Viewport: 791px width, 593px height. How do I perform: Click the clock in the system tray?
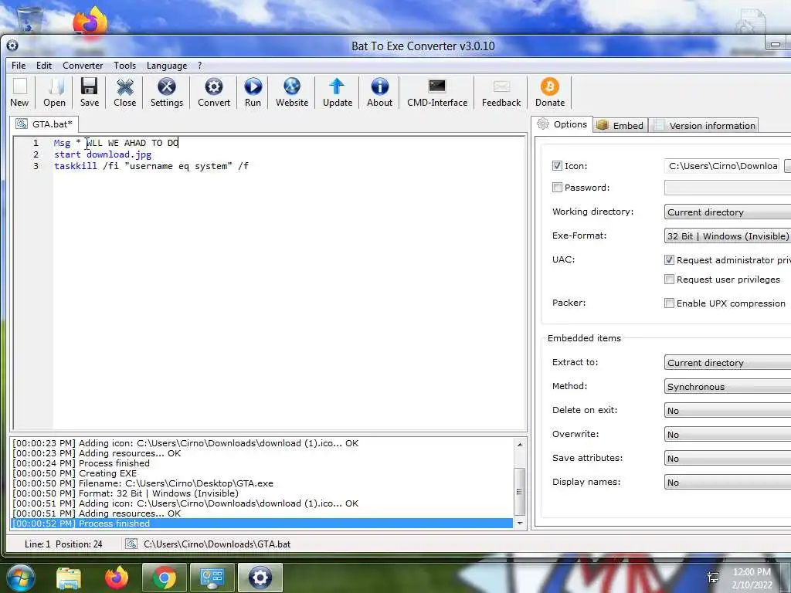(752, 578)
